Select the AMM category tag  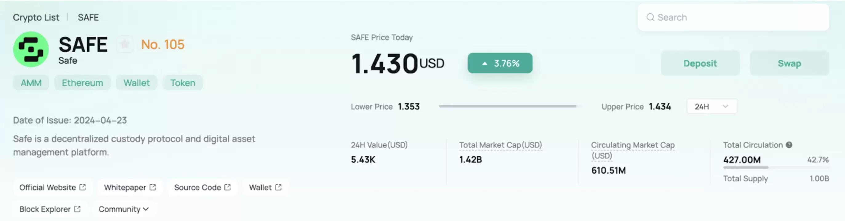point(31,82)
